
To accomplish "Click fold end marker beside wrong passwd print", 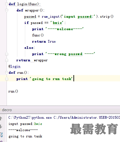I will click(7, 54).
